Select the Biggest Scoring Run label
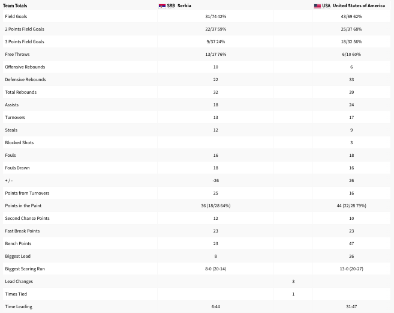394x313 pixels. point(25,269)
